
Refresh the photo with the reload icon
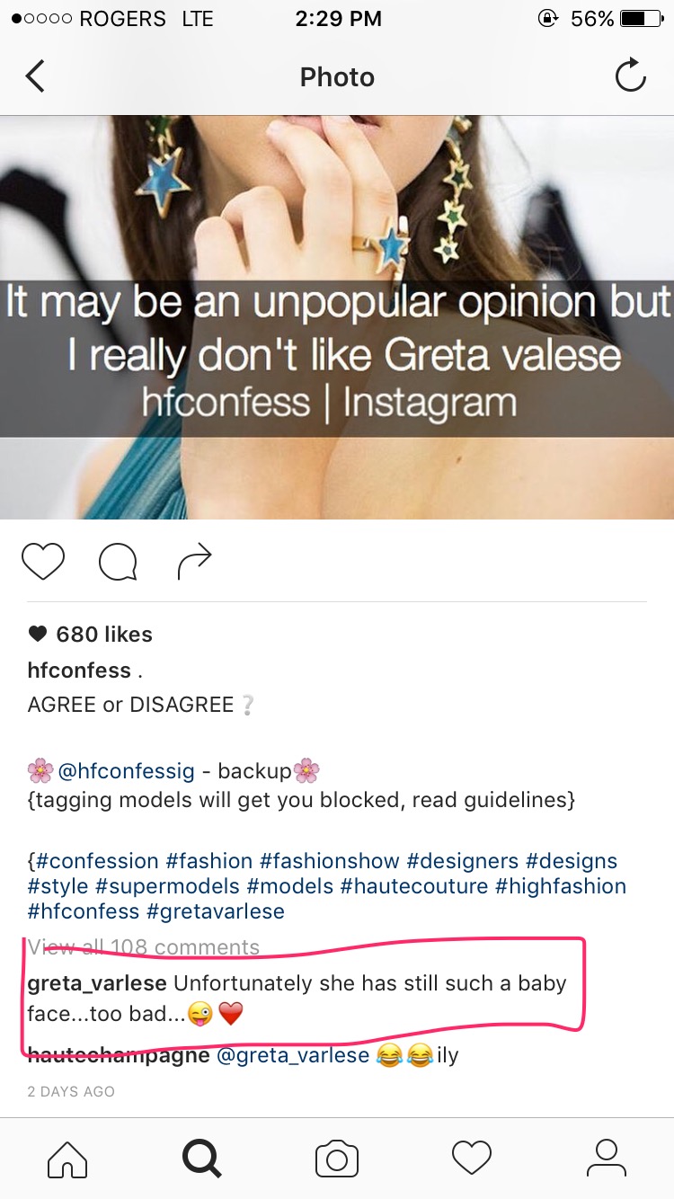630,75
